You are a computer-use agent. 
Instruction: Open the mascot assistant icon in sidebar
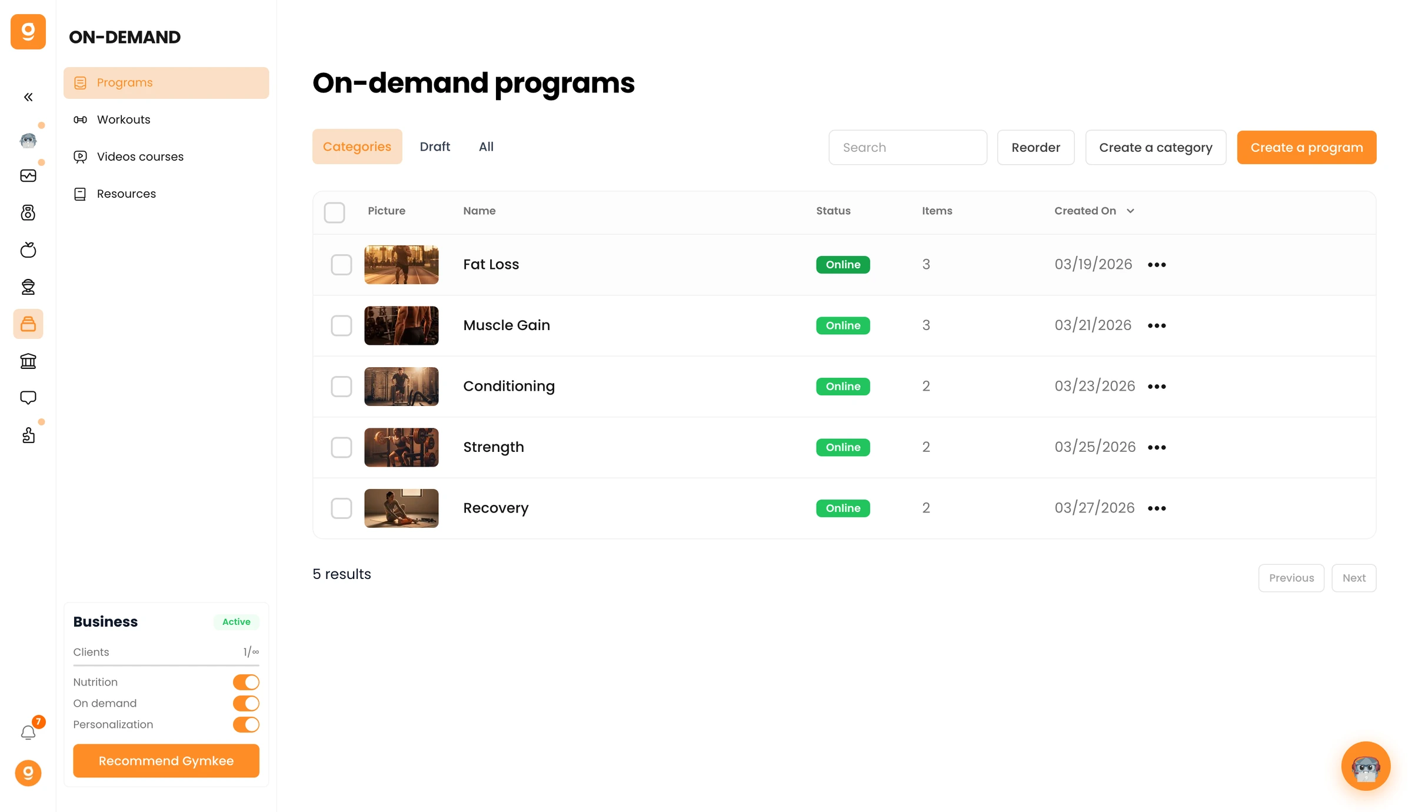(28, 140)
